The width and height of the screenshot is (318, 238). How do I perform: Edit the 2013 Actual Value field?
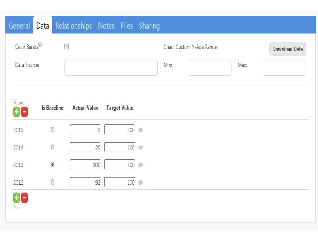[85, 164]
